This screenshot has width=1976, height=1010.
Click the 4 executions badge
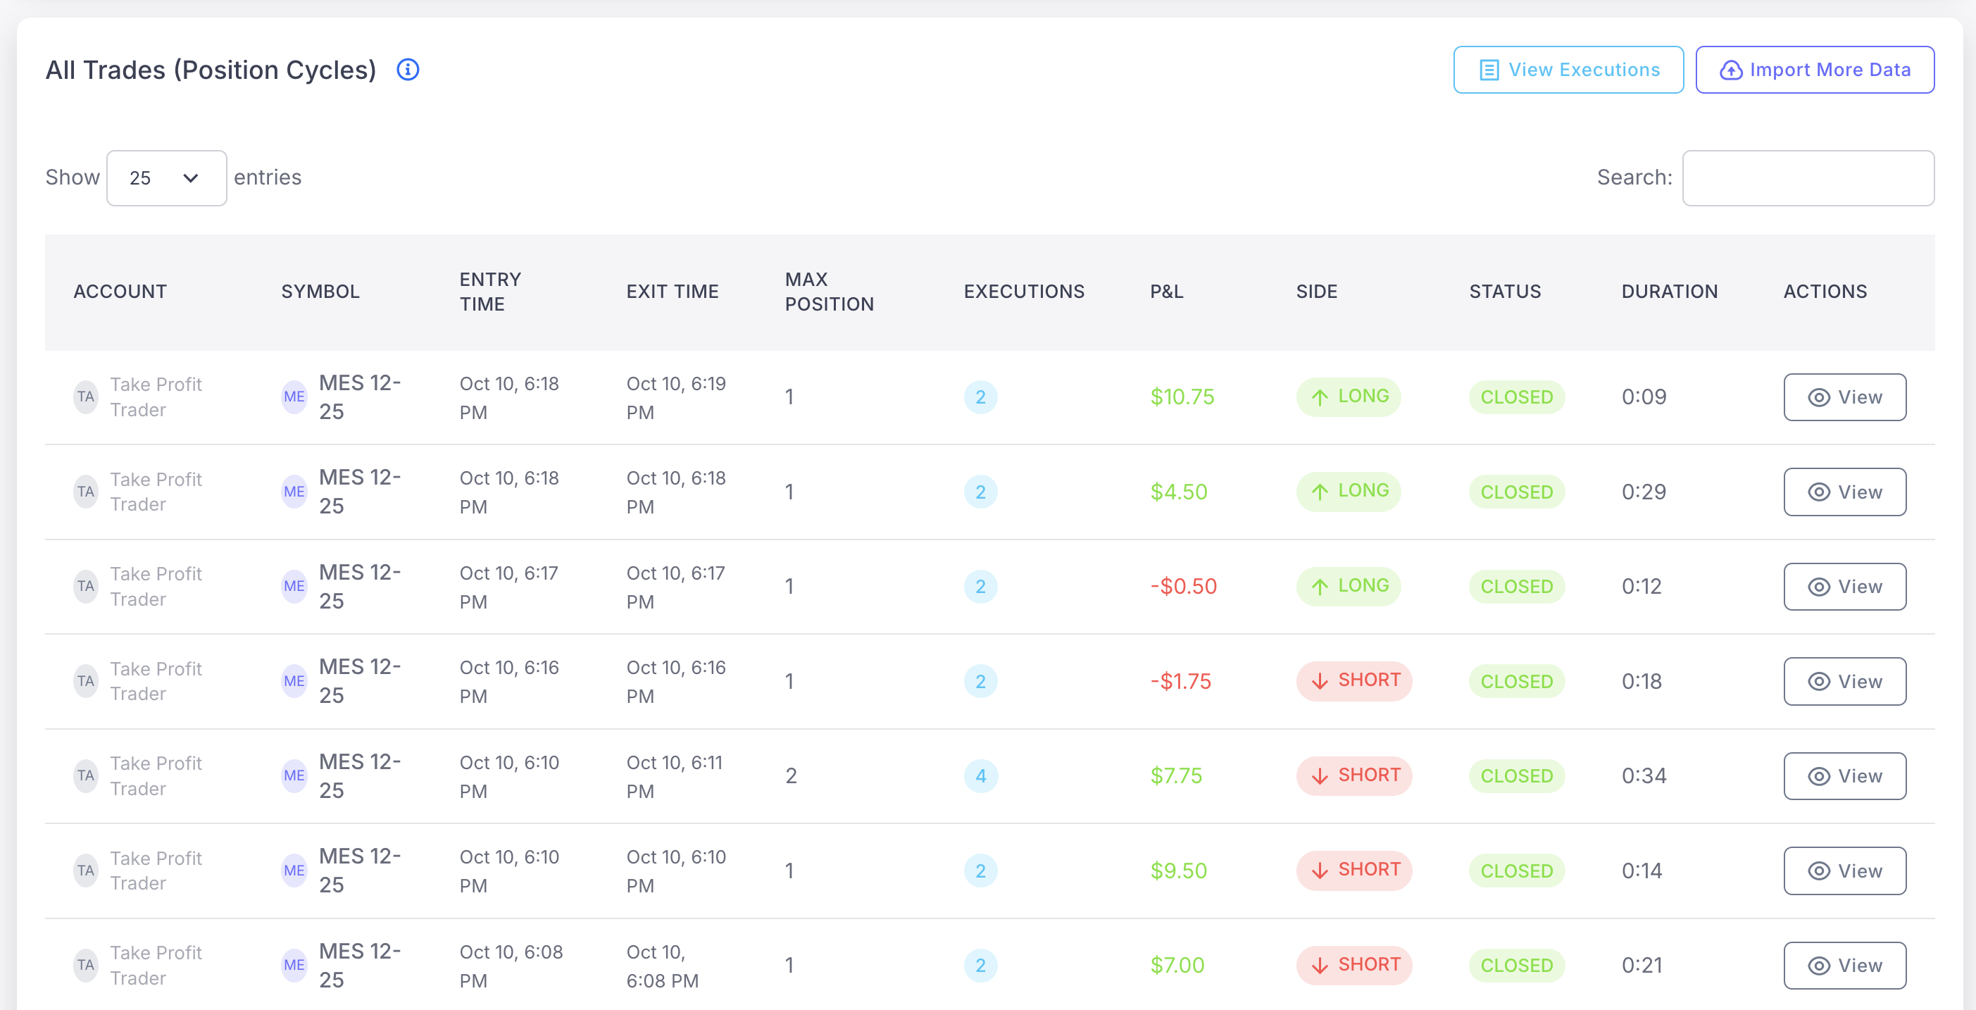coord(980,776)
